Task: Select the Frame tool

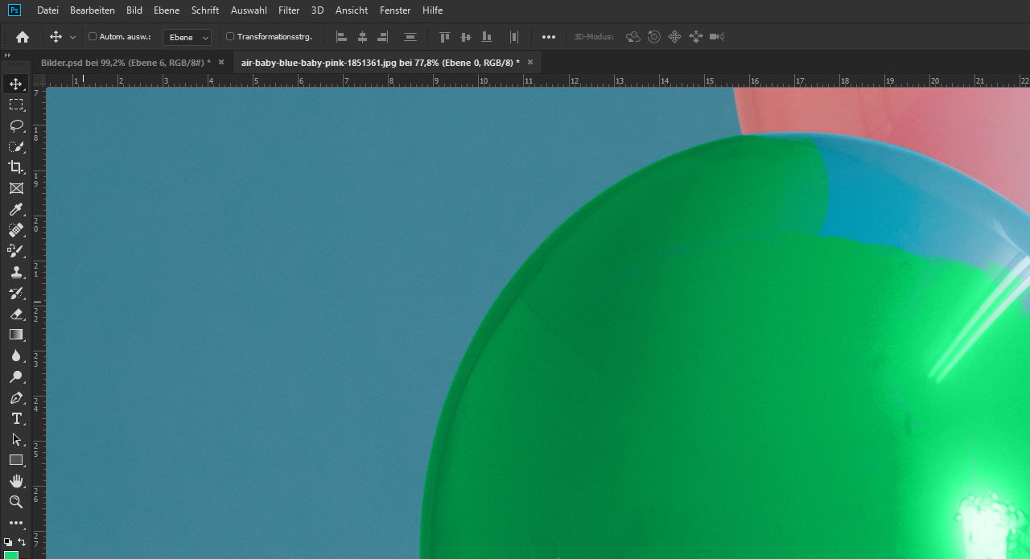Action: pyautogui.click(x=16, y=188)
